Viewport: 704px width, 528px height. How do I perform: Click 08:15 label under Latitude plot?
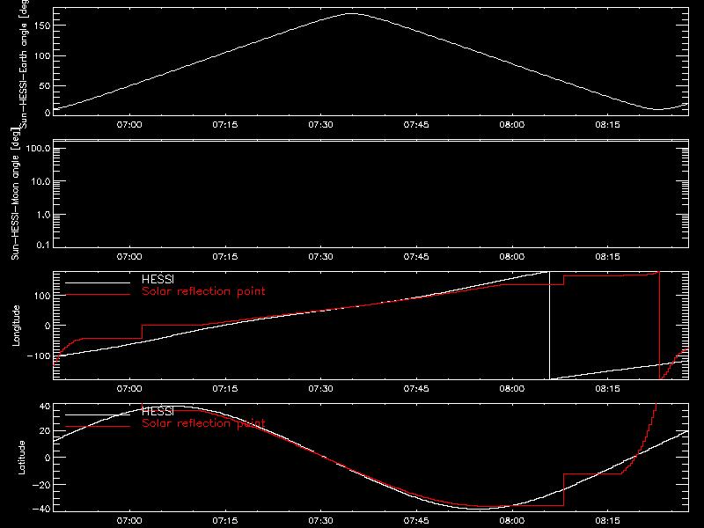607,521
